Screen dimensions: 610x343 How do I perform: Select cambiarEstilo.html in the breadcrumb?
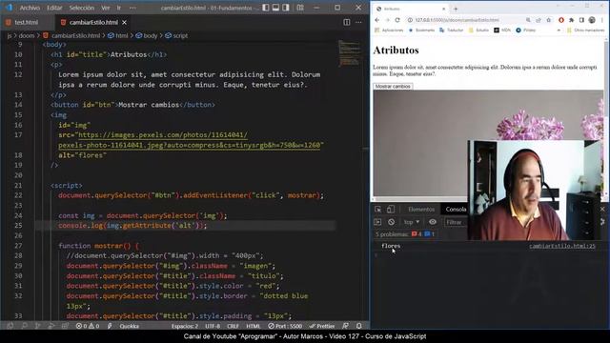coord(76,36)
